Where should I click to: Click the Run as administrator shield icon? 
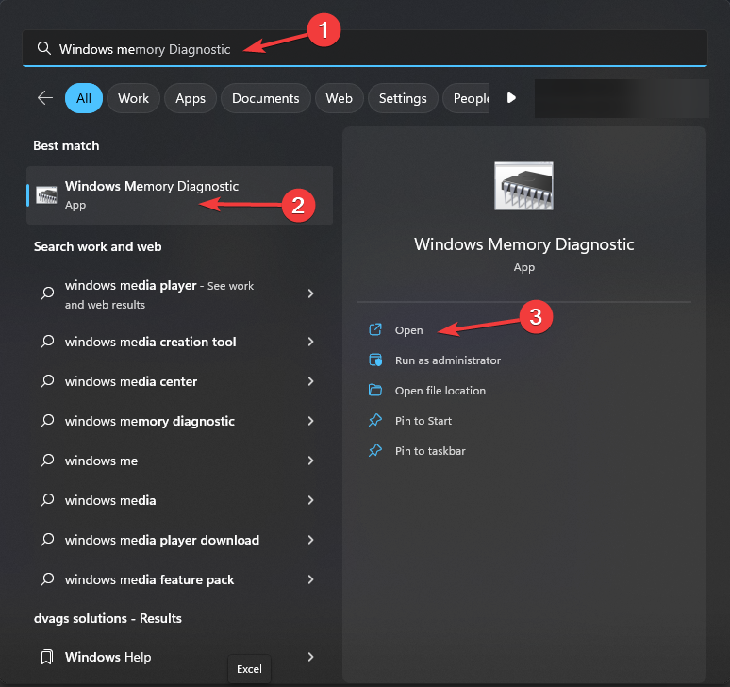coord(375,360)
